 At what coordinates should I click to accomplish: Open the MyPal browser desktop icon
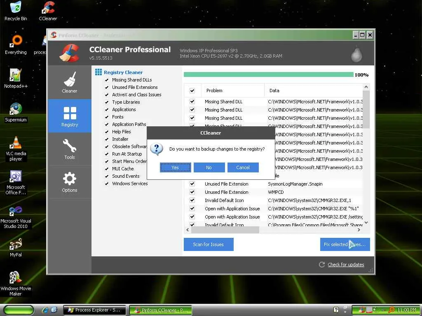(16, 248)
